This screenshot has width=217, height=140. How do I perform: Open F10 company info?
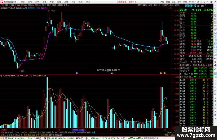click(x=161, y=5)
